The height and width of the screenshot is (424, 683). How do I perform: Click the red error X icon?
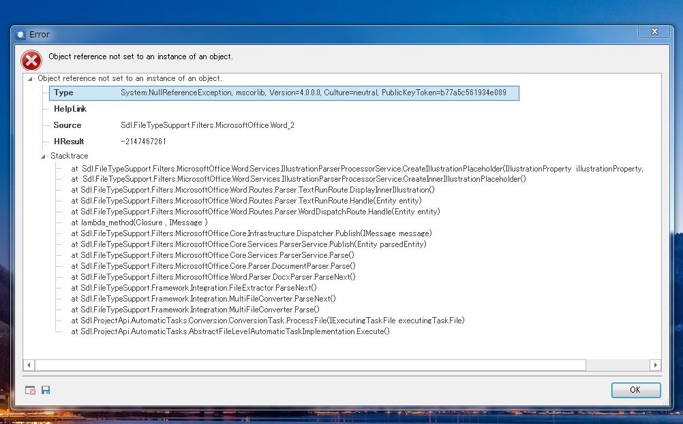(31, 61)
